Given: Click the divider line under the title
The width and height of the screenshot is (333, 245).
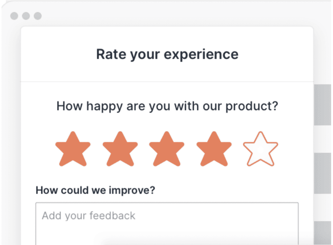Looking at the screenshot, I should pyautogui.click(x=167, y=82).
